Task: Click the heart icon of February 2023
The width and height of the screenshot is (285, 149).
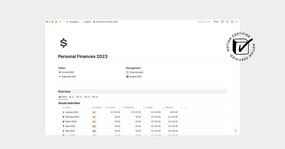Action: coord(64,117)
